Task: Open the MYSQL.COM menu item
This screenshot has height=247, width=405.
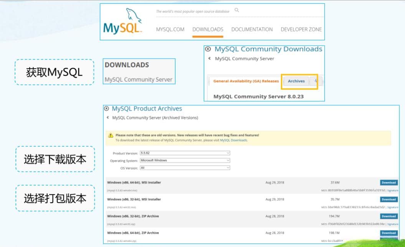Action: coord(170,29)
